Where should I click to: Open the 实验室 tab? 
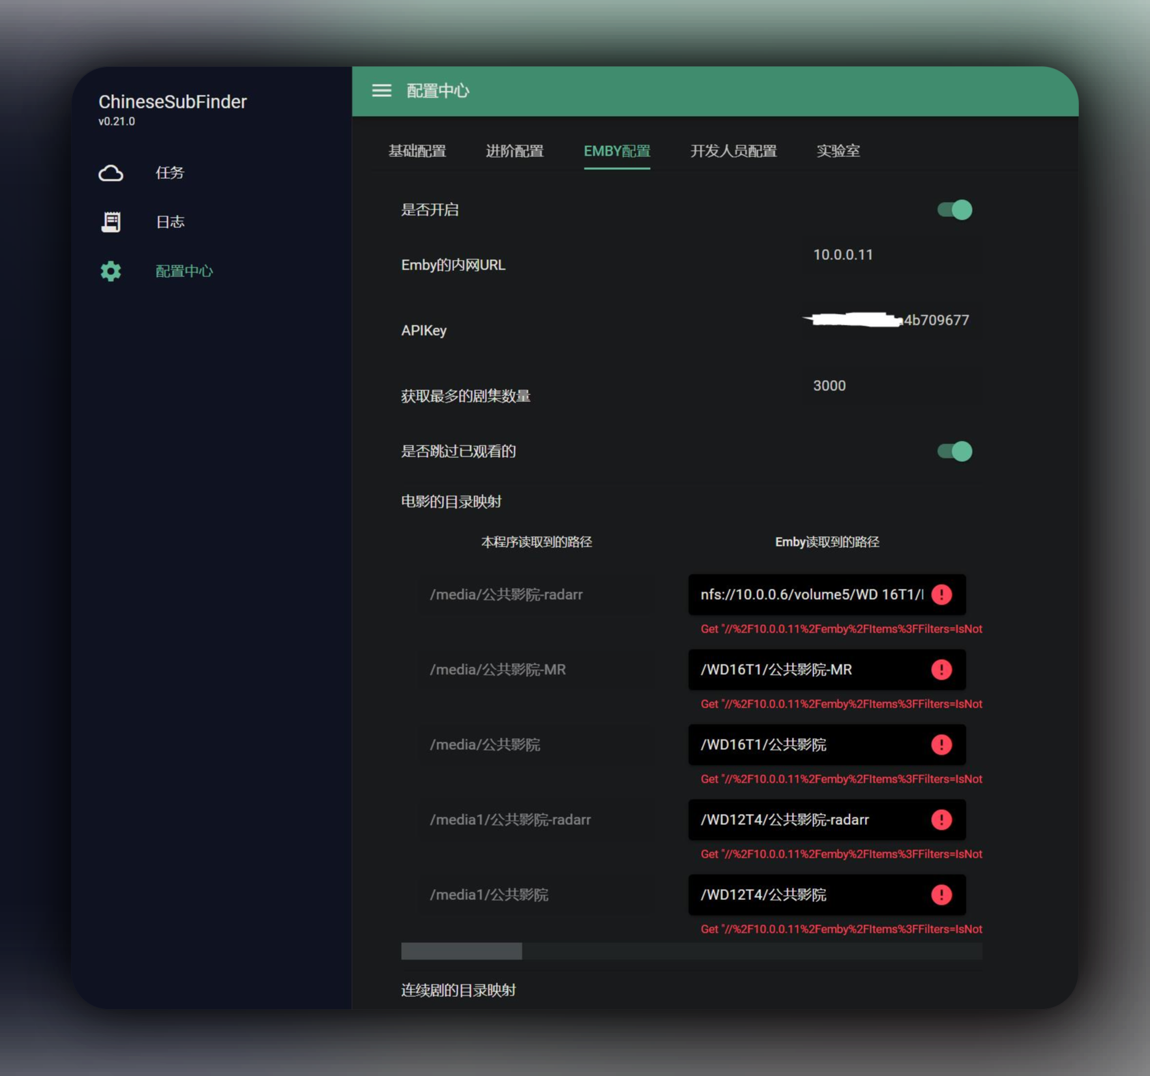[x=838, y=151]
